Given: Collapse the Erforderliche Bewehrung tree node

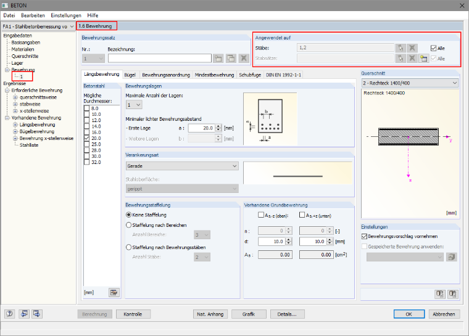Looking at the screenshot, I should coord(7,90).
